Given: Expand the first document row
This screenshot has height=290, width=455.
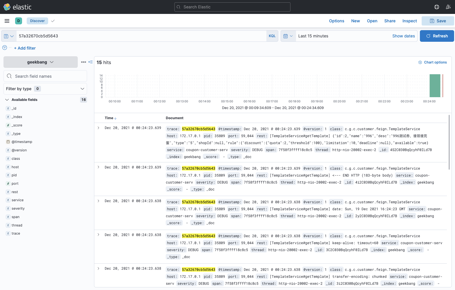Looking at the screenshot, I should click(99, 128).
